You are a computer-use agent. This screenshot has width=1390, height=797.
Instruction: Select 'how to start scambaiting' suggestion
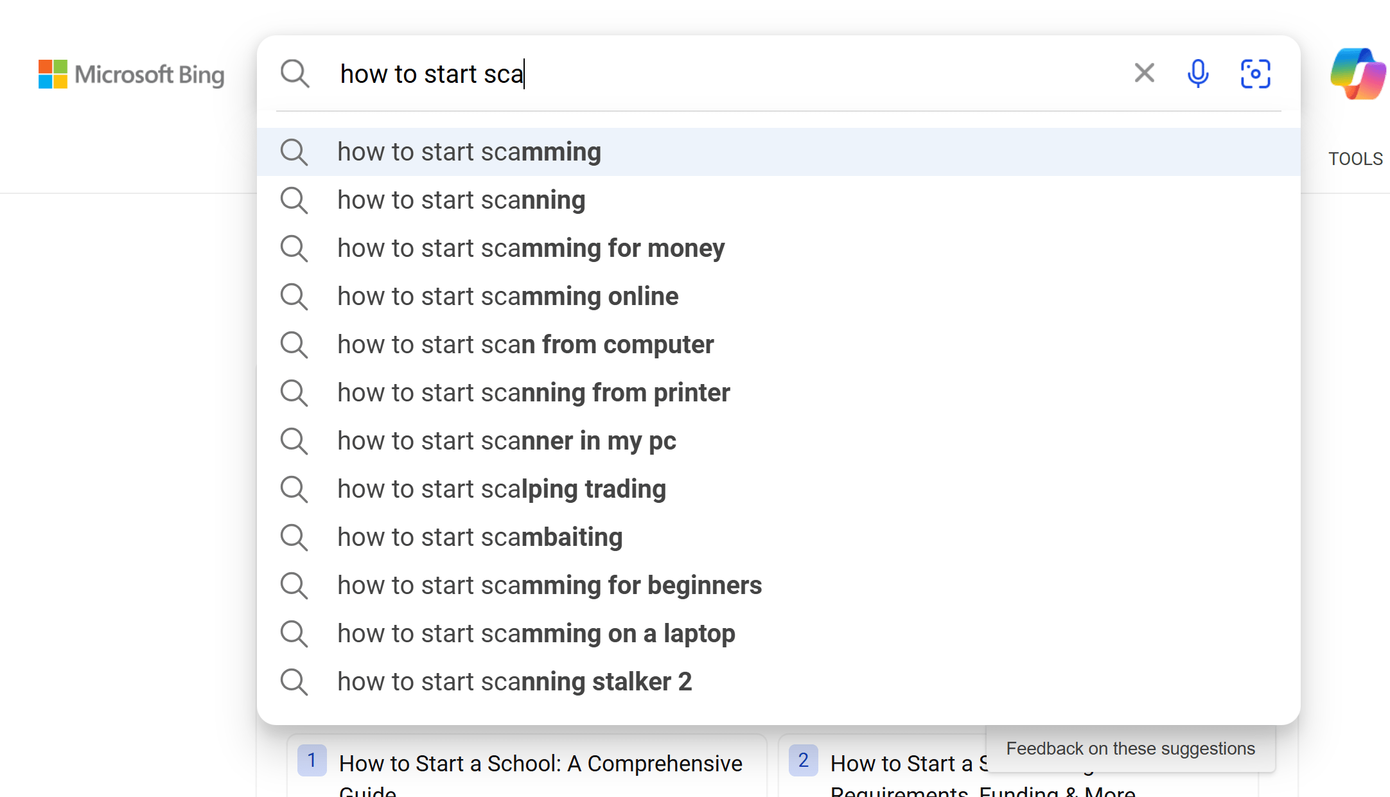click(480, 538)
